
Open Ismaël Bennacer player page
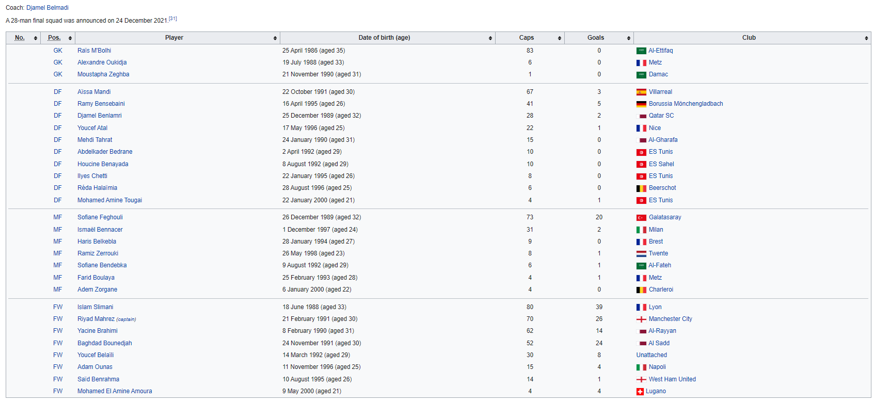point(100,230)
